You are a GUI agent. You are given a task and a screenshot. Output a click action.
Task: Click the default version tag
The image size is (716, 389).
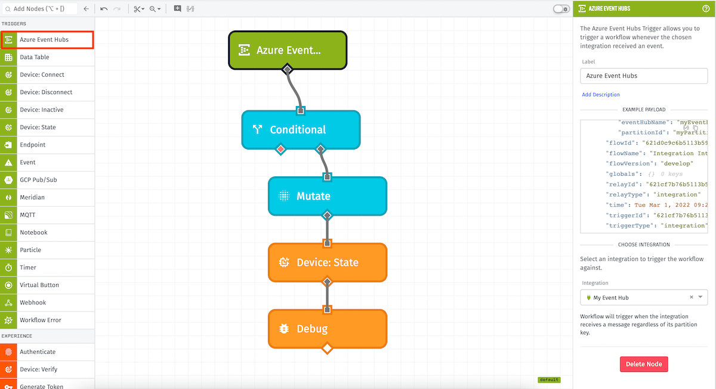click(549, 379)
